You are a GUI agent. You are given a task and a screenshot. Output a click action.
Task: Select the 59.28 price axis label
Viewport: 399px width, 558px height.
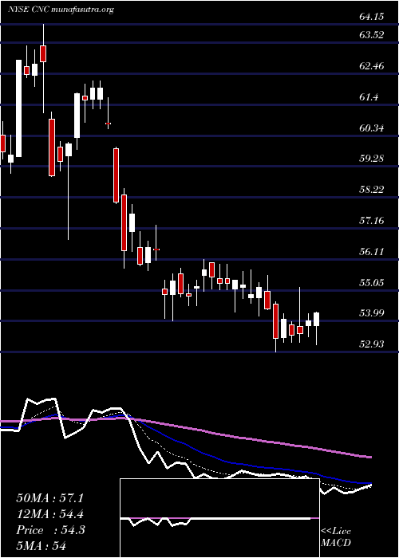(x=371, y=159)
